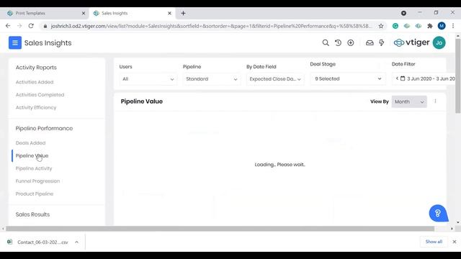Open Chrome three-dot menu
Screen dimensions: 461x259
453,26
